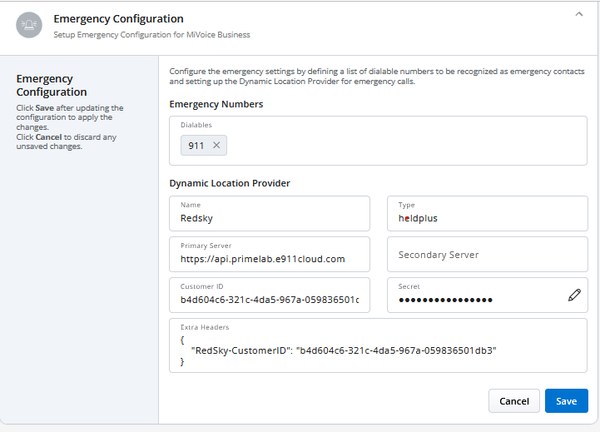Save the emergency configuration
The height and width of the screenshot is (432, 600).
pyautogui.click(x=566, y=401)
